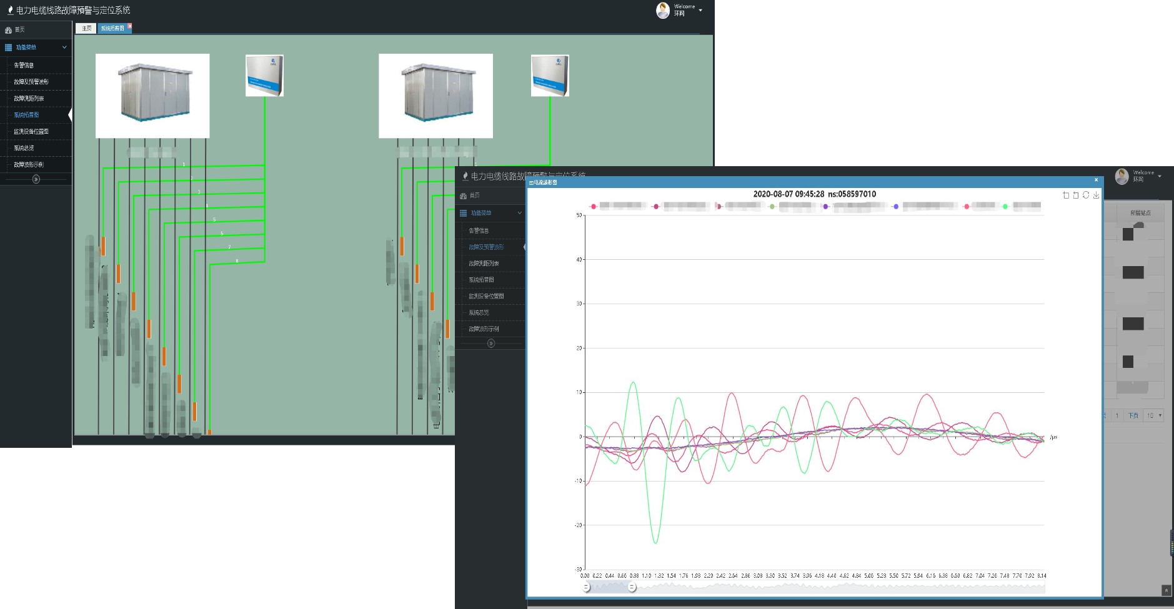1174x609 pixels.
Task: Toggle the first pink legend series marker
Action: [x=593, y=206]
